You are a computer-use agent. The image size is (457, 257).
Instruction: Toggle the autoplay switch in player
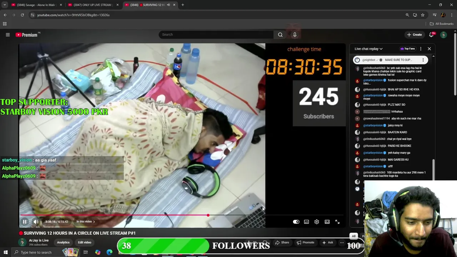coord(296,222)
